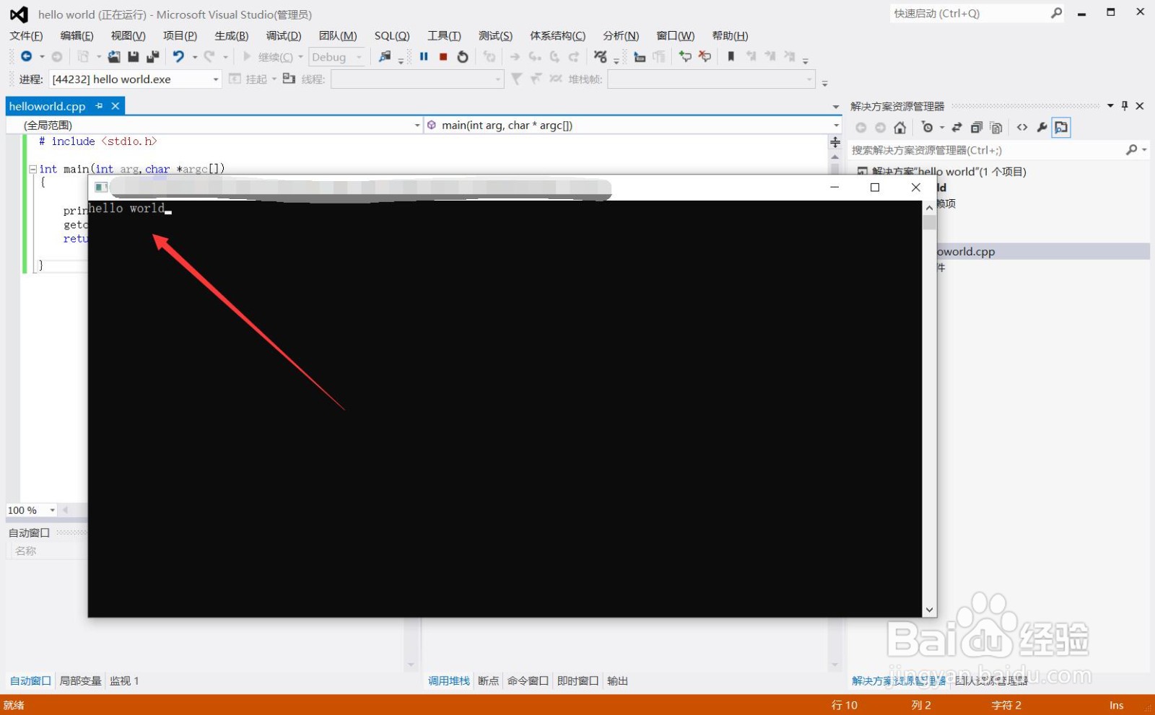Viewport: 1155px width, 715px height.
Task: Stop debugging with the red square
Action: pyautogui.click(x=443, y=56)
